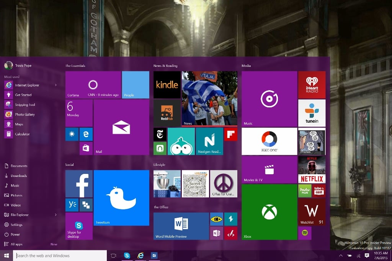Open Photo Gallery from Most used
392x261 pixels.
pos(31,114)
